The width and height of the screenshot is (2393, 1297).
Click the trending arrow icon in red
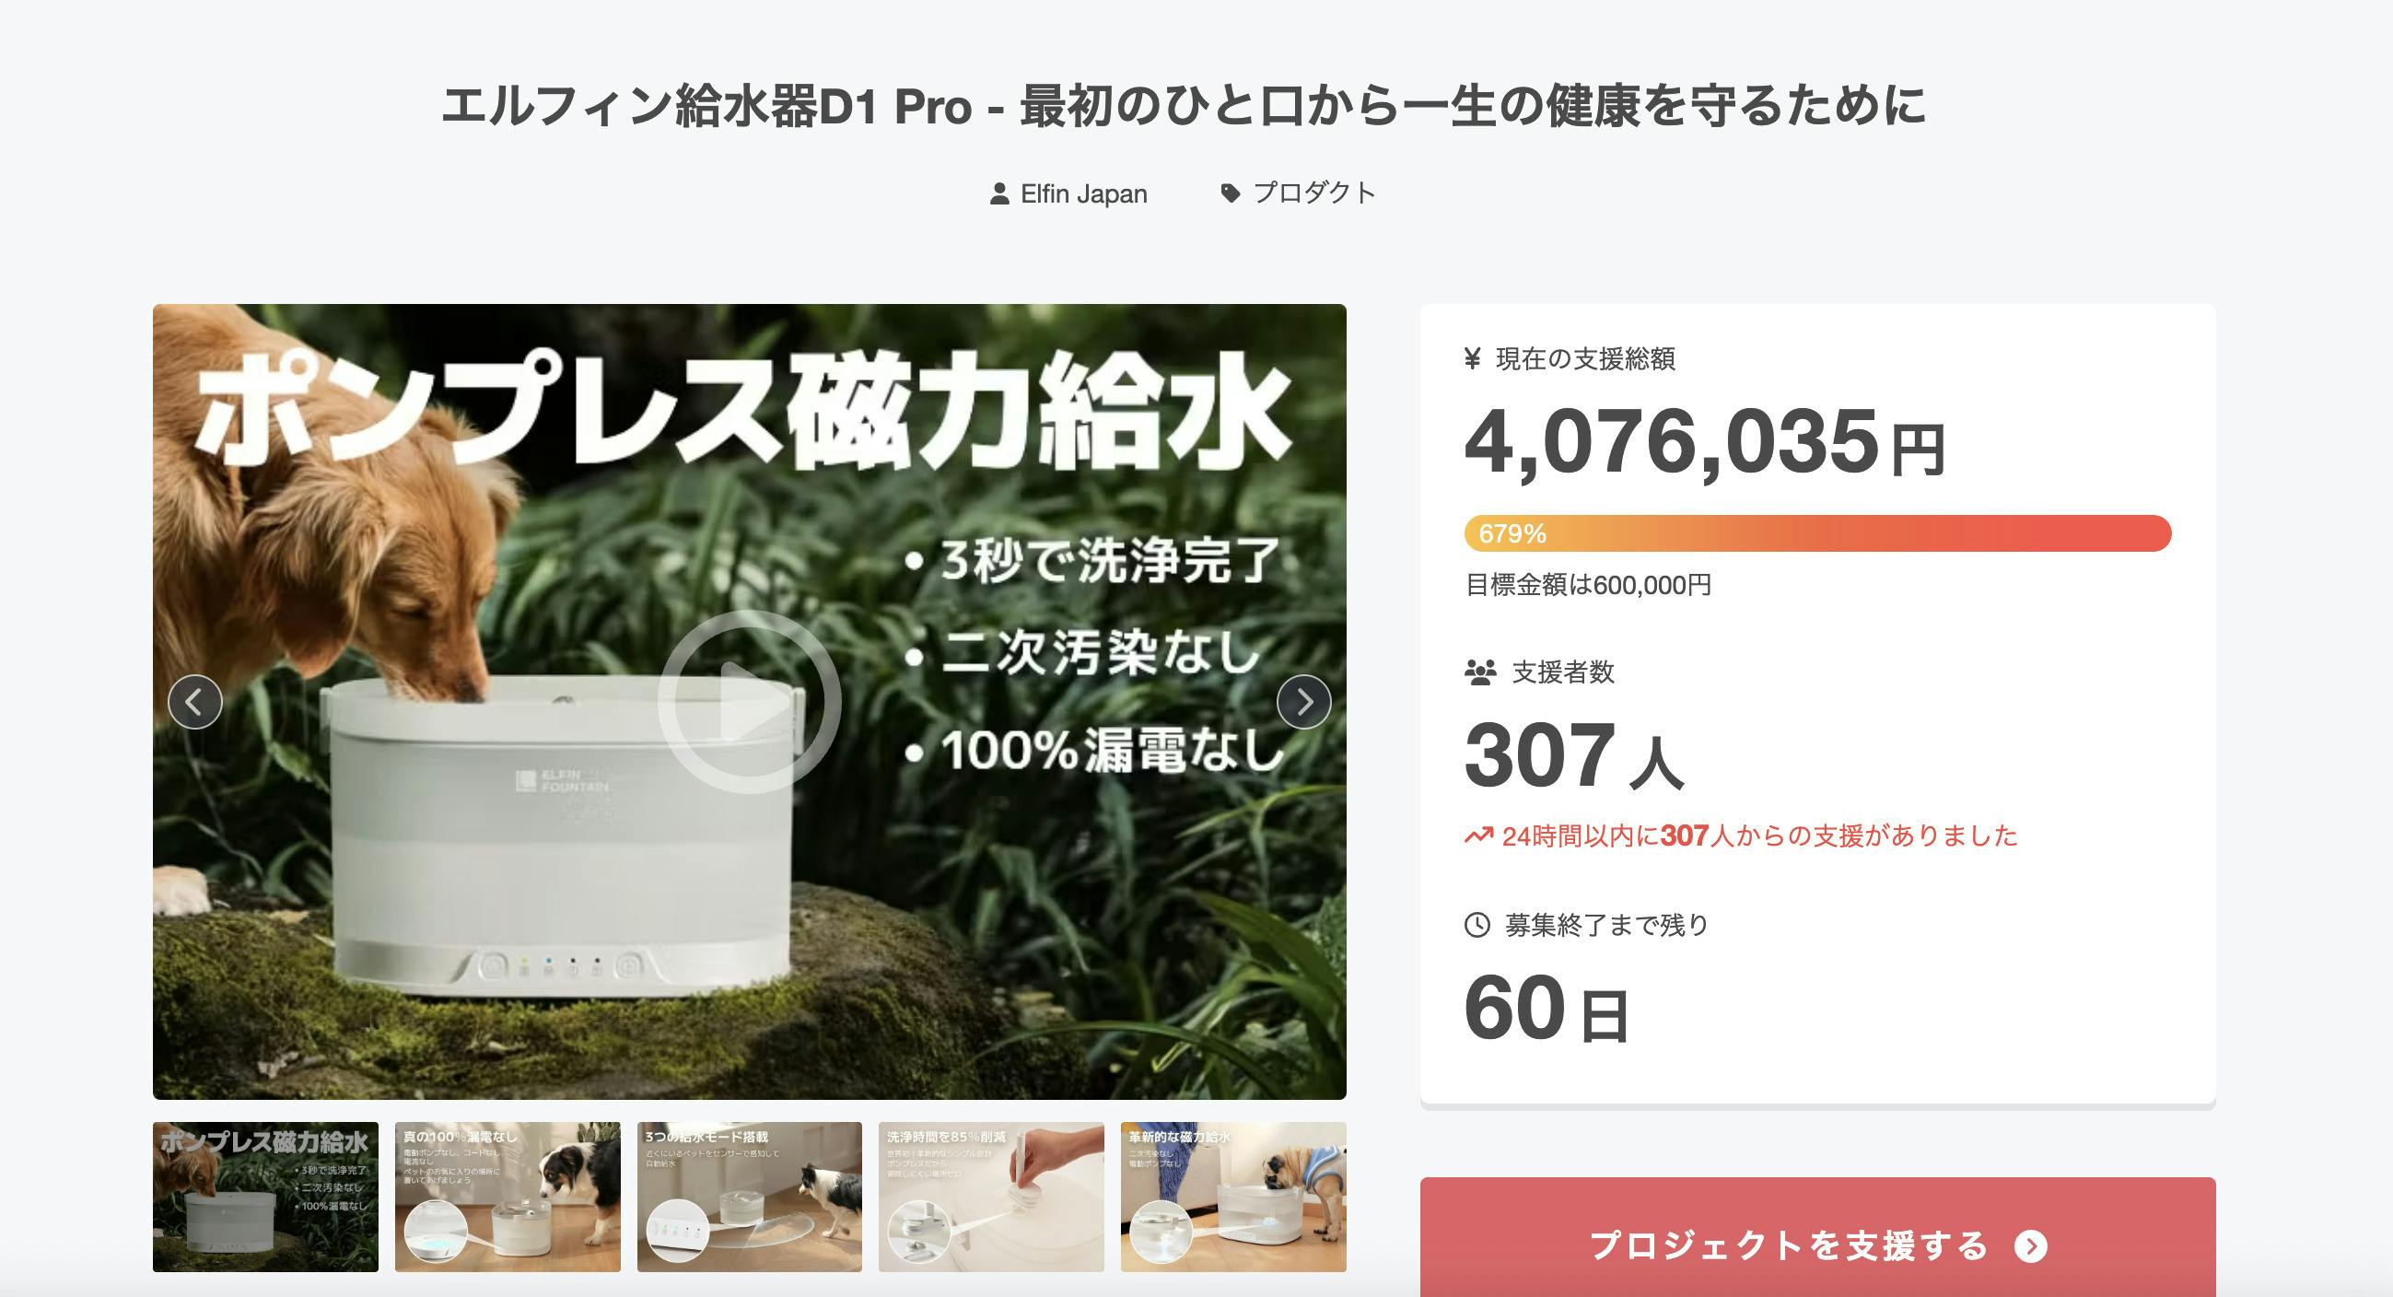click(1479, 835)
